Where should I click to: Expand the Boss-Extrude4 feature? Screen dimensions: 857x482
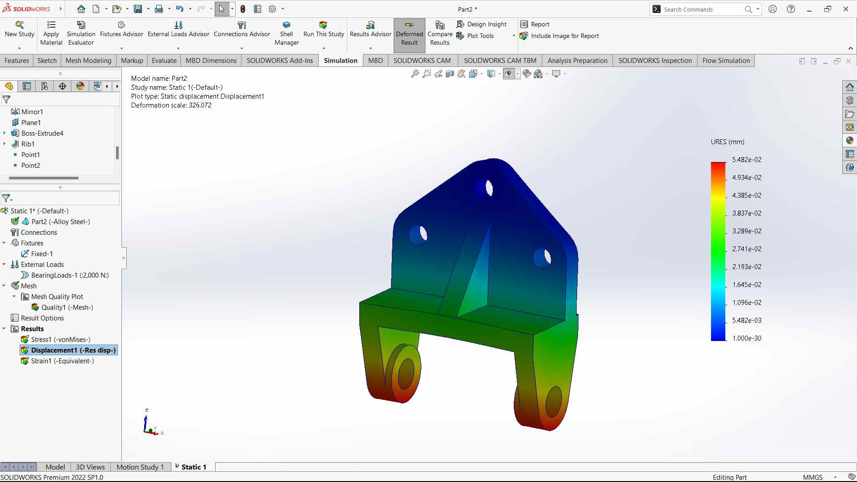click(x=4, y=133)
